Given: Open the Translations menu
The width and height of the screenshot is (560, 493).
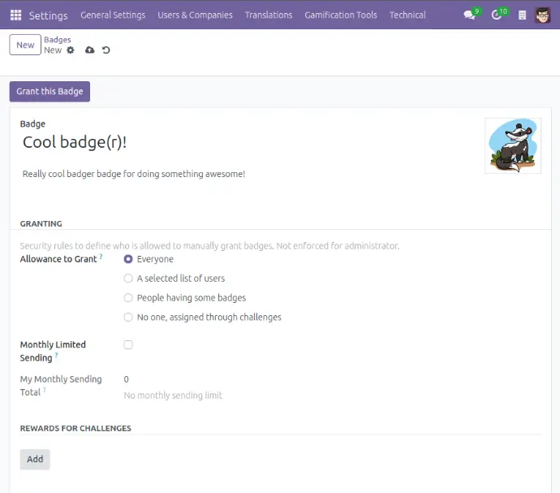Looking at the screenshot, I should click(x=269, y=15).
